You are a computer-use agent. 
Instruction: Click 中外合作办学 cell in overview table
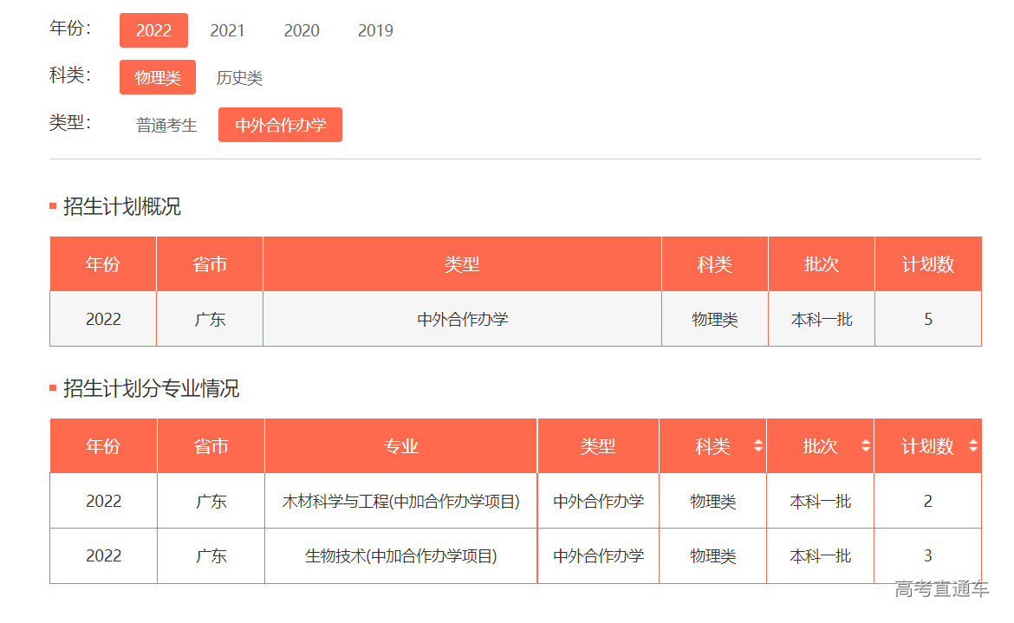tap(462, 319)
